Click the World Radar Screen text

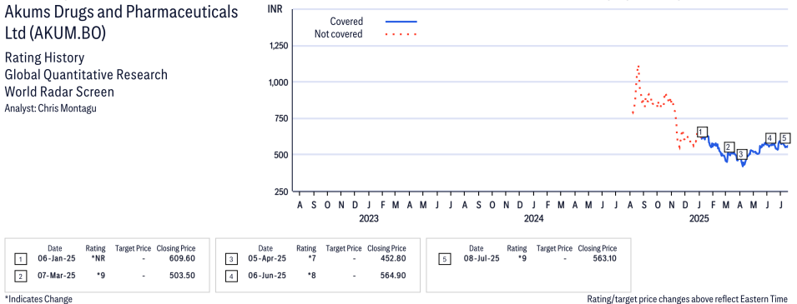(59, 92)
